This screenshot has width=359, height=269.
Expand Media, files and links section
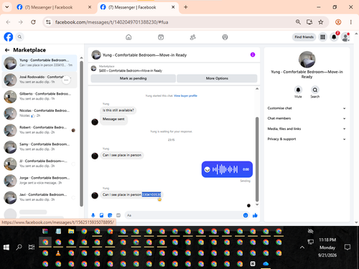pyautogui.click(x=307, y=128)
